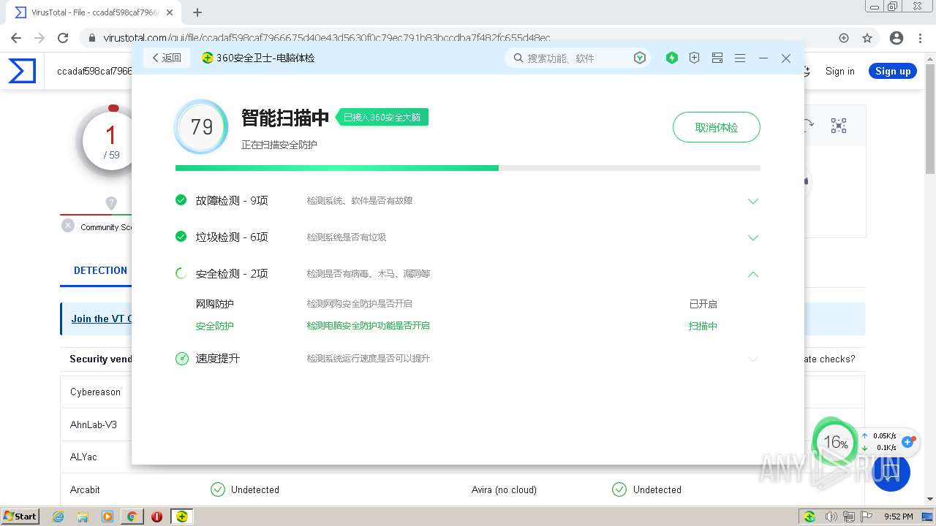Select the 安全检测 - 2项 row label
936x526 pixels.
(x=232, y=273)
